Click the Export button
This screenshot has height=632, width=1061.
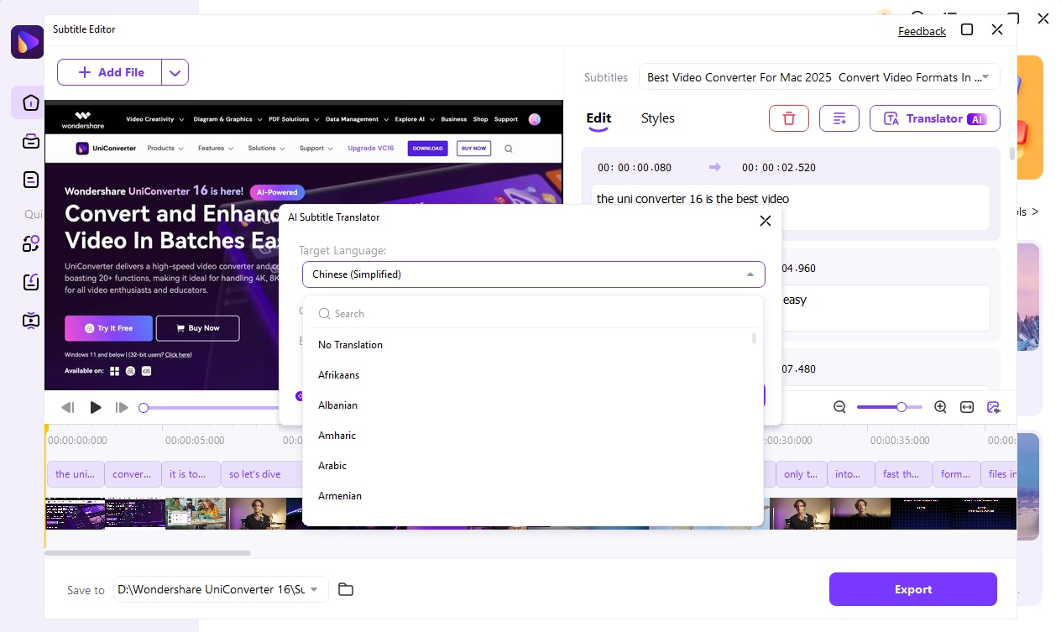pyautogui.click(x=913, y=589)
